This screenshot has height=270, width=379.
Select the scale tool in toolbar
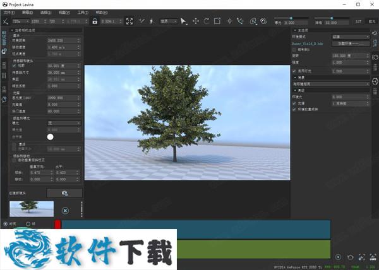click(x=217, y=21)
